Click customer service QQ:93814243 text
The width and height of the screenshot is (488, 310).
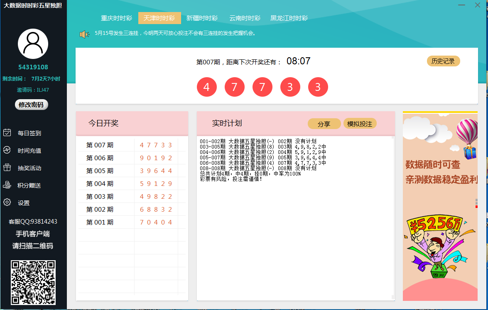point(33,221)
